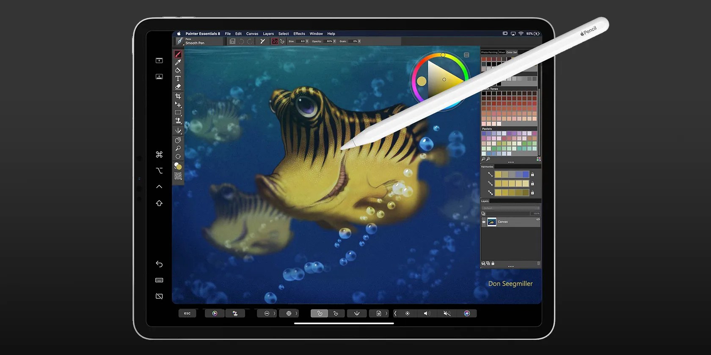The width and height of the screenshot is (711, 355).
Task: Toggle lock on second harmony row
Action: point(532,184)
